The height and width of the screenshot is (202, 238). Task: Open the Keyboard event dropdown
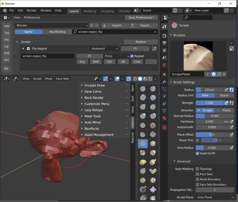[x=104, y=48]
